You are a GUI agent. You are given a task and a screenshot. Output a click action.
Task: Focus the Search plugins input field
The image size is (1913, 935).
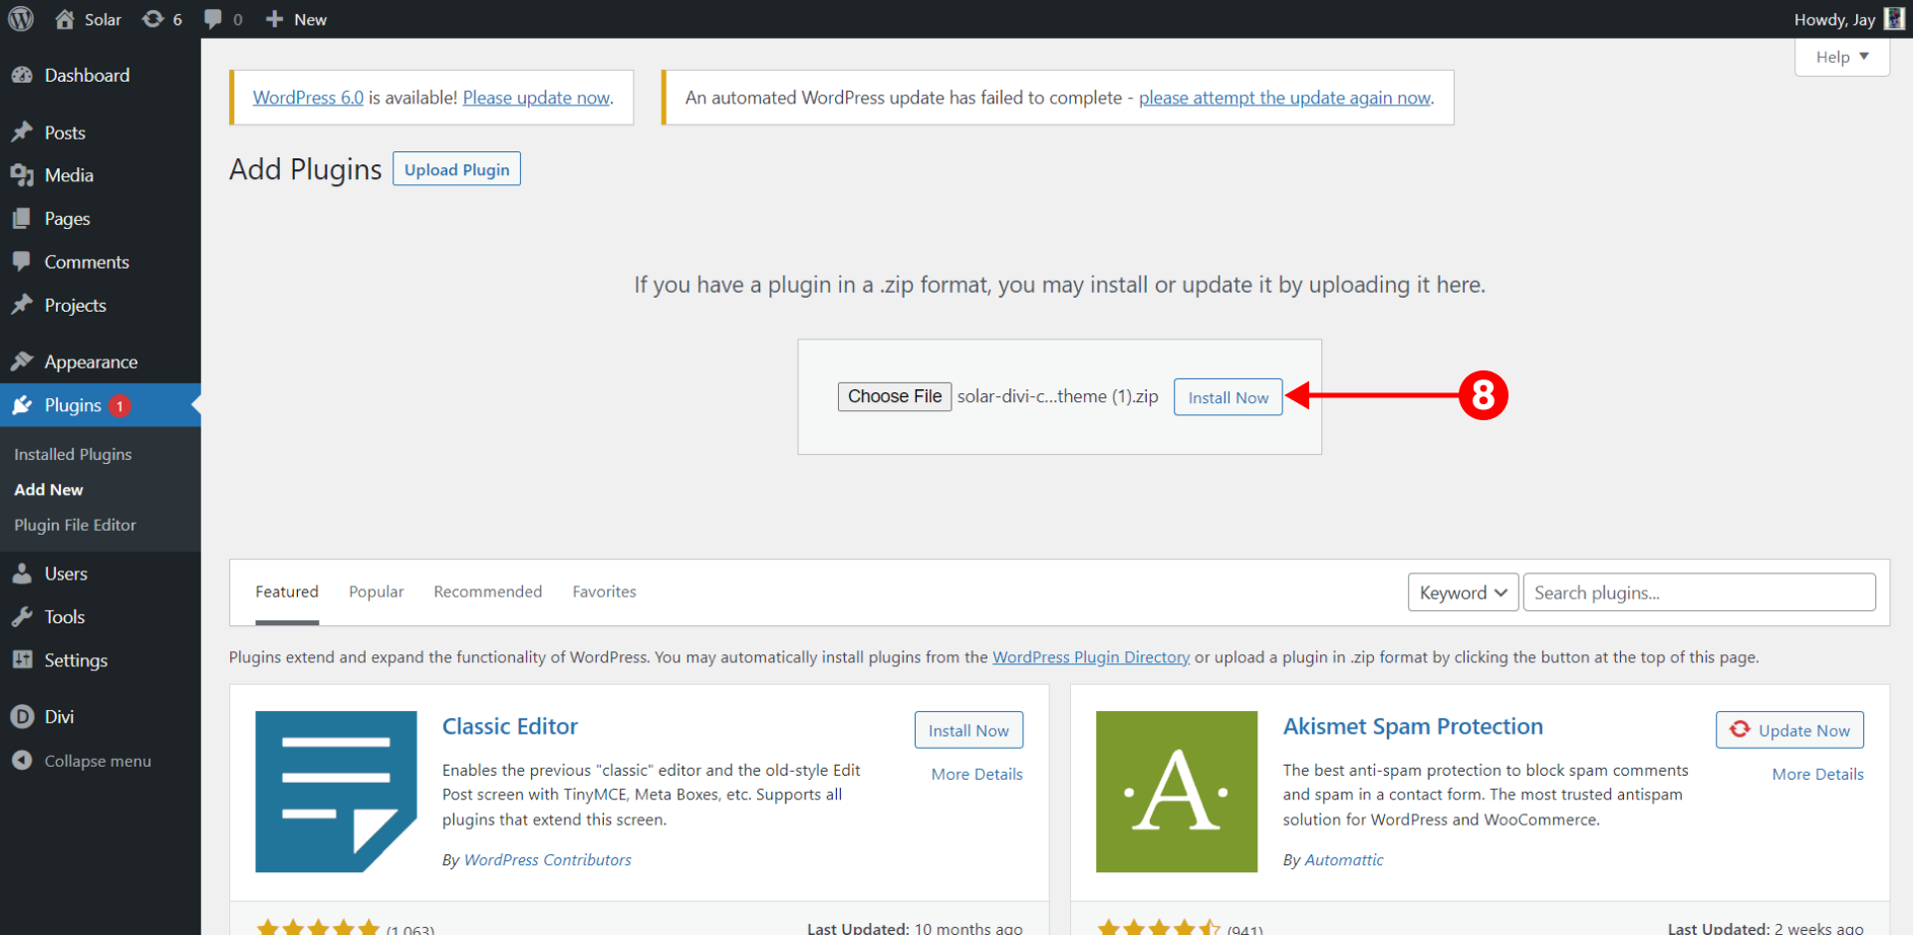coord(1699,592)
